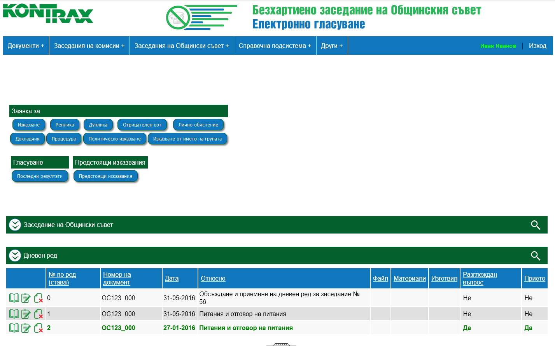The height and width of the screenshot is (346, 555).
Task: Open Заседания на Общински съвет + menu
Action: click(182, 46)
